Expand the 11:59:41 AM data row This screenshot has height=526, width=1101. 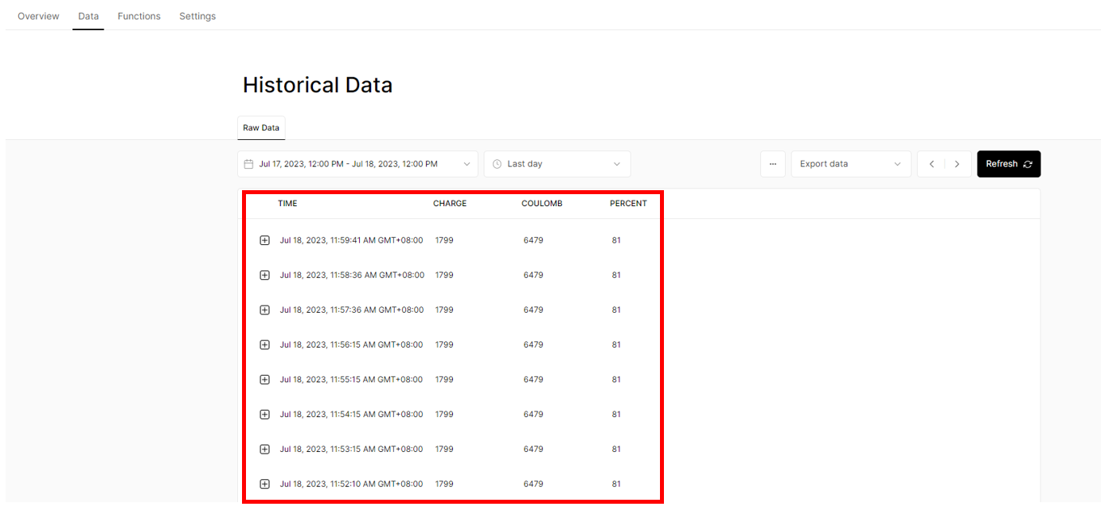pyautogui.click(x=265, y=240)
